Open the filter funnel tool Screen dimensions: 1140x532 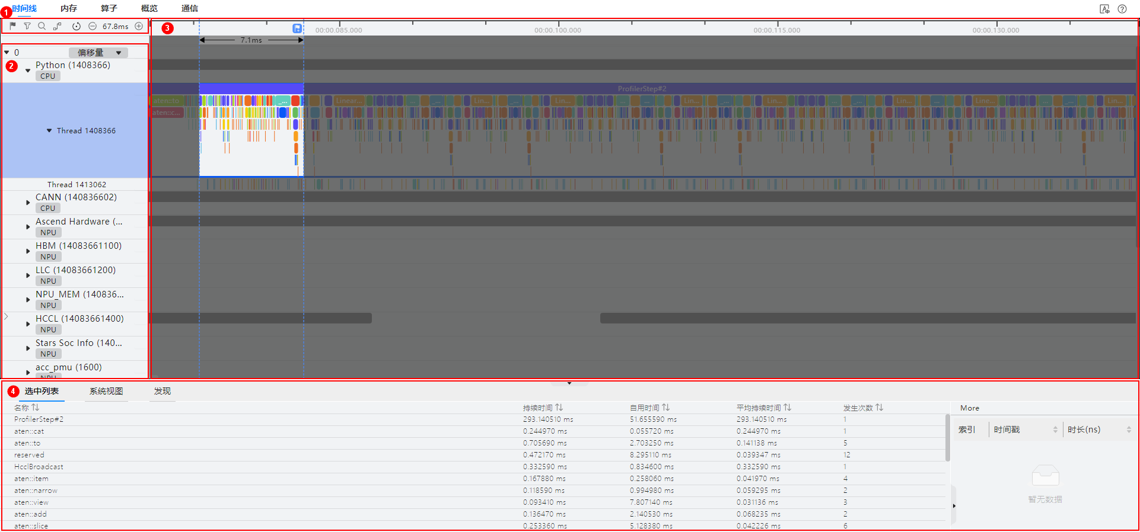[x=27, y=26]
